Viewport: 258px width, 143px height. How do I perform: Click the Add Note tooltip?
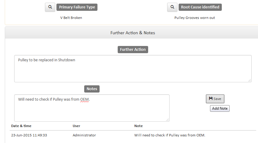coord(220,108)
